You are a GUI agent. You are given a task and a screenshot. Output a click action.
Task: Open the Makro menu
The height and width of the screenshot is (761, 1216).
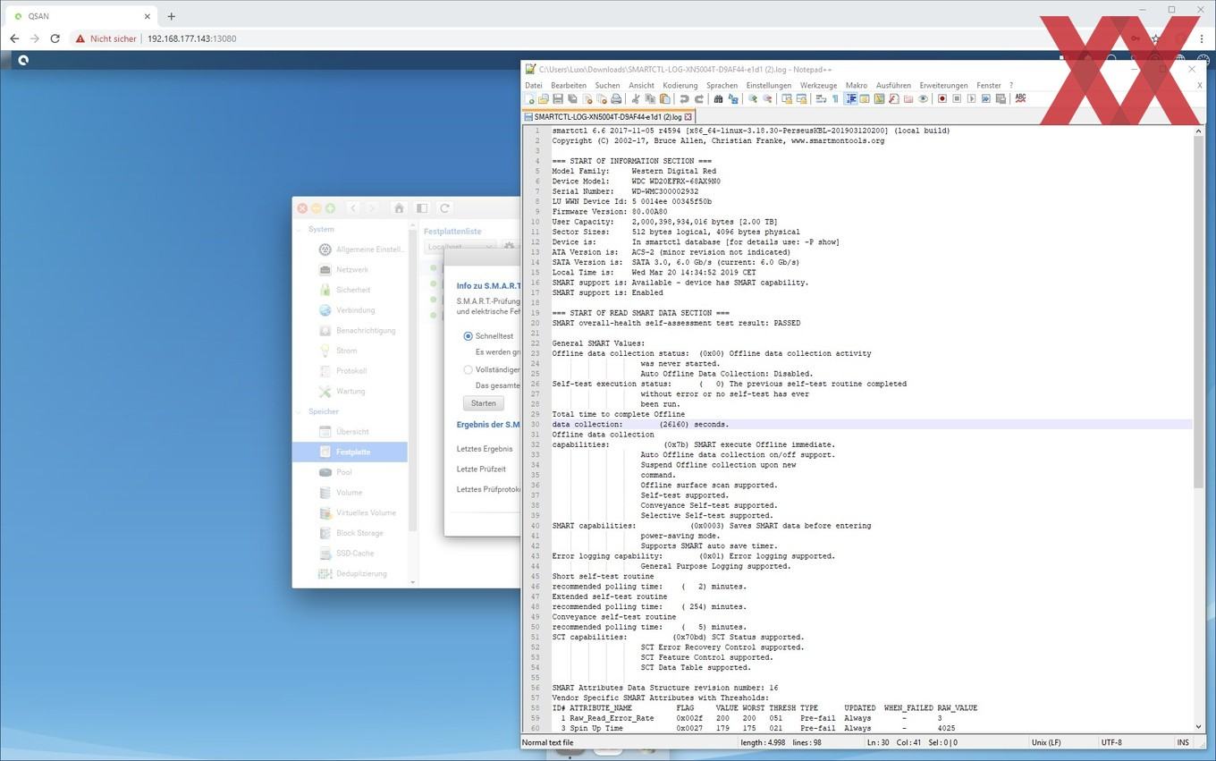click(857, 85)
